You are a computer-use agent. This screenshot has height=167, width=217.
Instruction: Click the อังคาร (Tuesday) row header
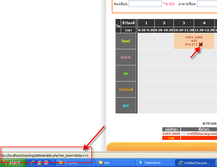126,57
